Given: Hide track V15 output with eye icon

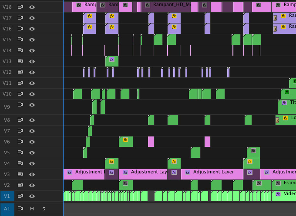Looking at the screenshot, I should (x=32, y=40).
